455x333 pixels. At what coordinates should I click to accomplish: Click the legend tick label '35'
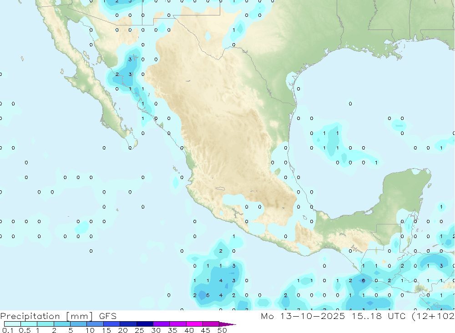coord(172,330)
